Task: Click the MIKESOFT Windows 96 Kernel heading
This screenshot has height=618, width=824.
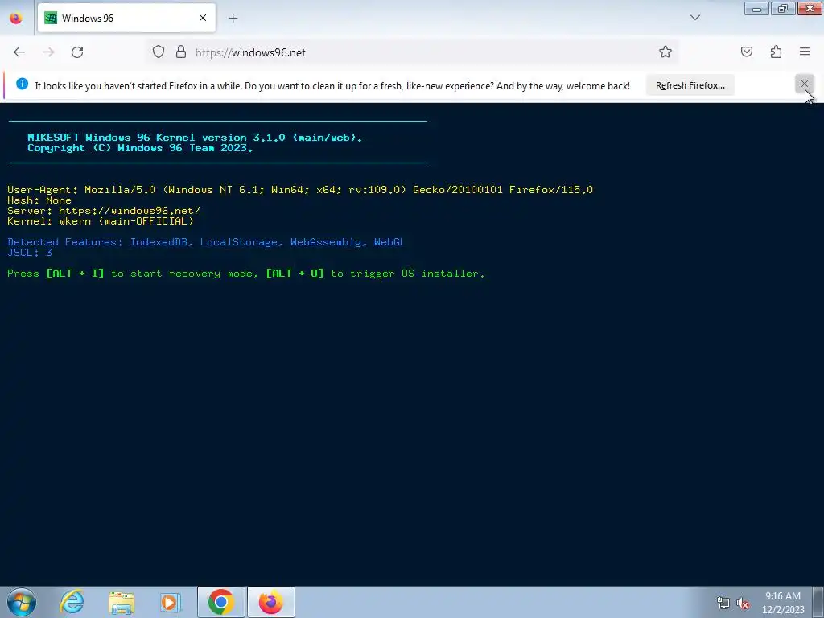Action: 195,137
